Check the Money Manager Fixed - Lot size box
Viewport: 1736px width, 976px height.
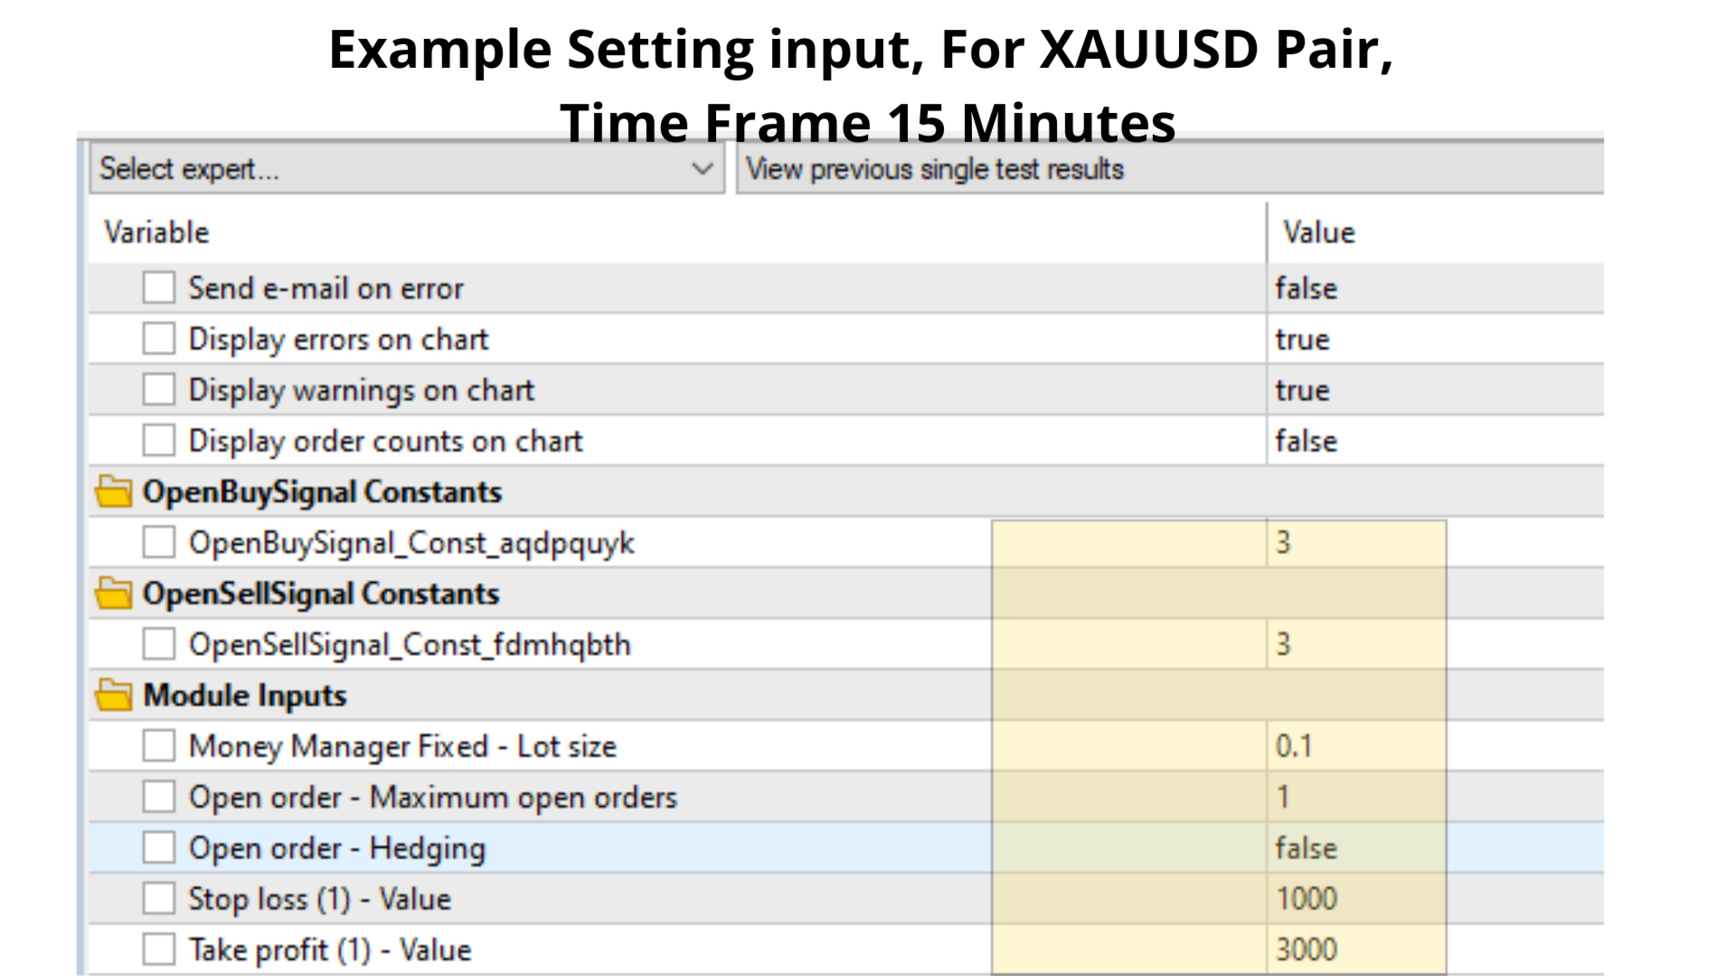(x=159, y=746)
